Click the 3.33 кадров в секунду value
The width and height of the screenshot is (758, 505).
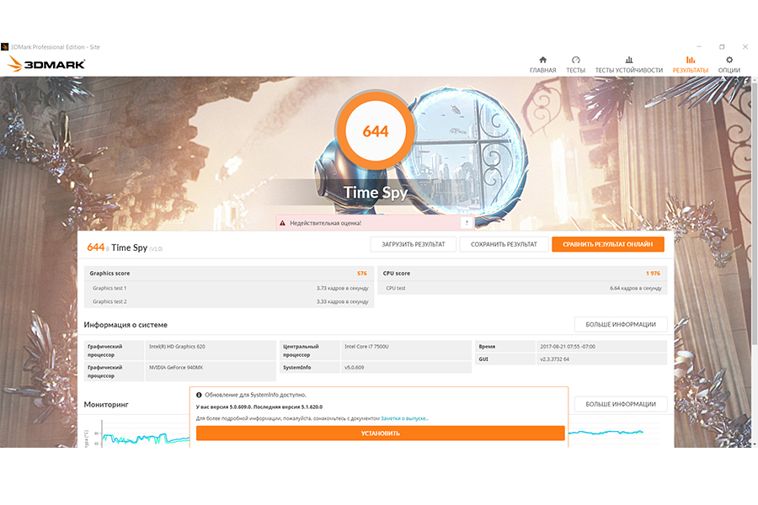pos(342,301)
